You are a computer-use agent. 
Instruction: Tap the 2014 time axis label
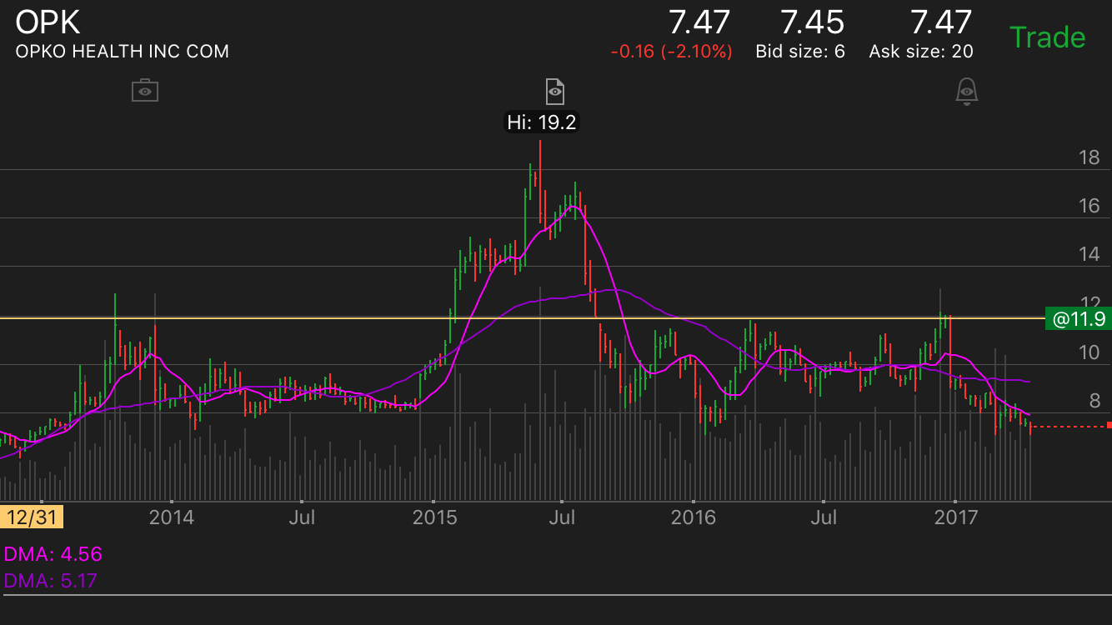[x=171, y=517]
